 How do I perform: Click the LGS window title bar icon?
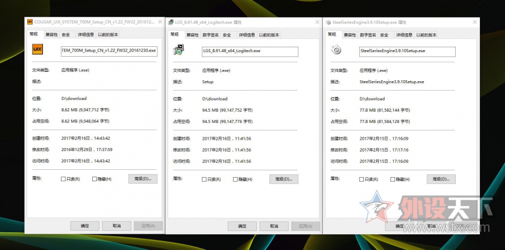point(171,22)
